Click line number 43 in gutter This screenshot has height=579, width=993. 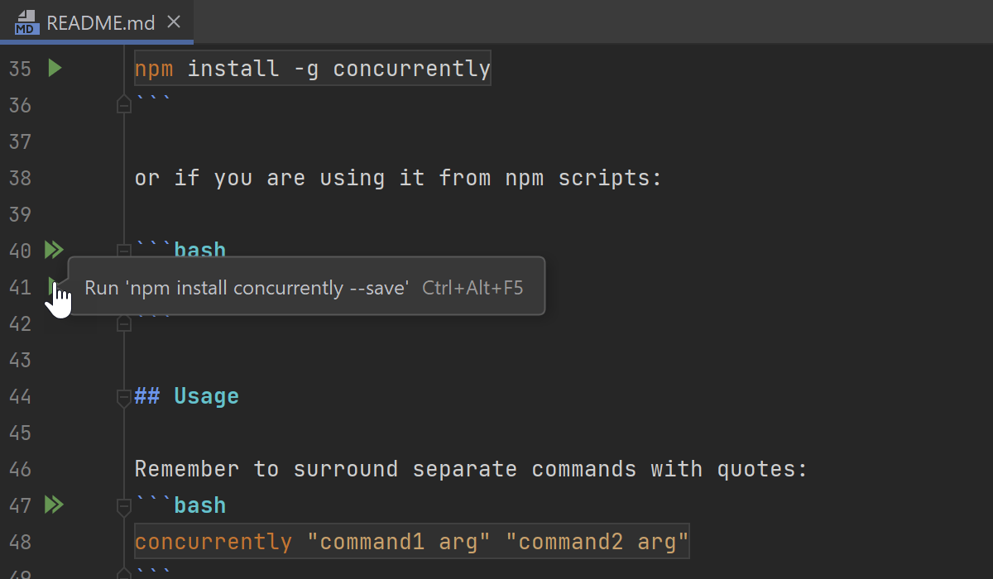tap(20, 360)
